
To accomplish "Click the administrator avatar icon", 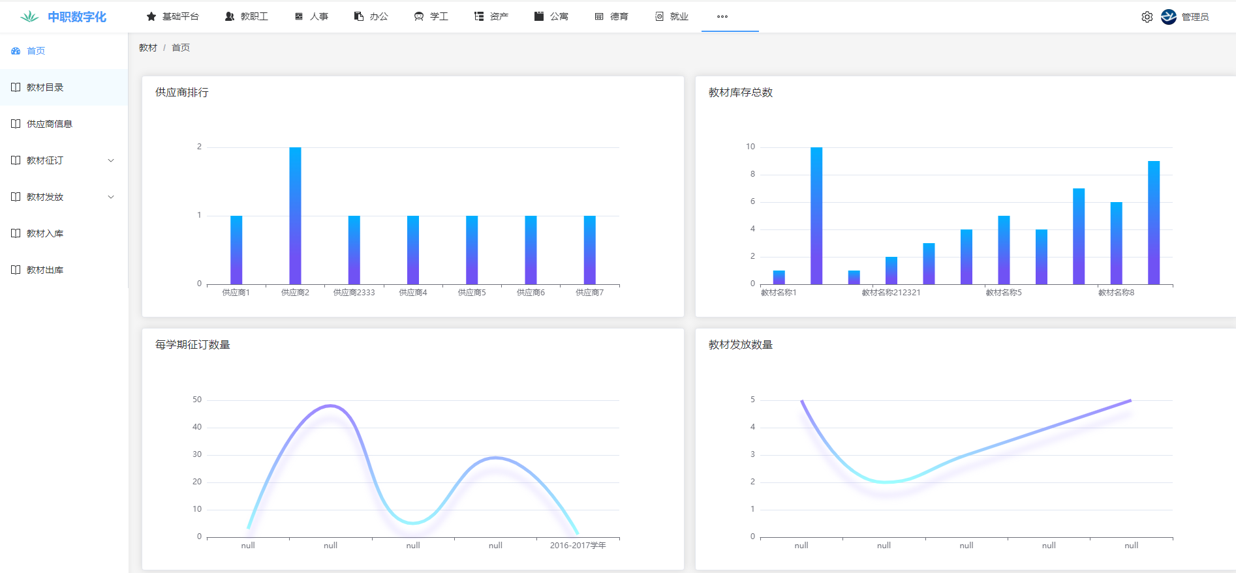I will (1169, 17).
